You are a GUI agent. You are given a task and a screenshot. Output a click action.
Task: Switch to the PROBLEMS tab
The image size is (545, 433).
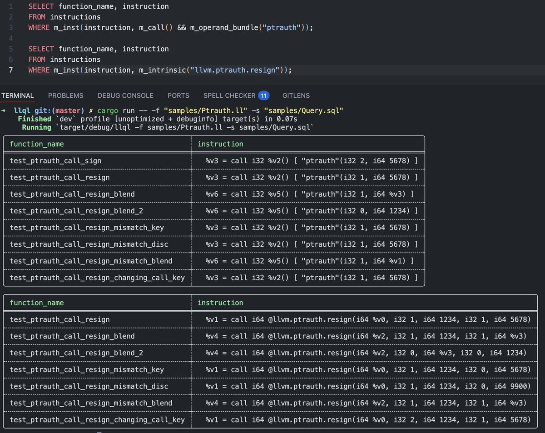tap(65, 95)
